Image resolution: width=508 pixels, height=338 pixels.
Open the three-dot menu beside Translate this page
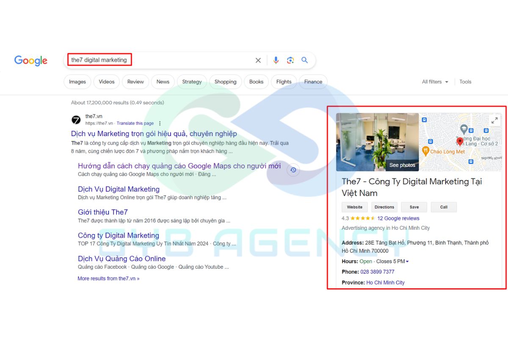[x=160, y=123]
